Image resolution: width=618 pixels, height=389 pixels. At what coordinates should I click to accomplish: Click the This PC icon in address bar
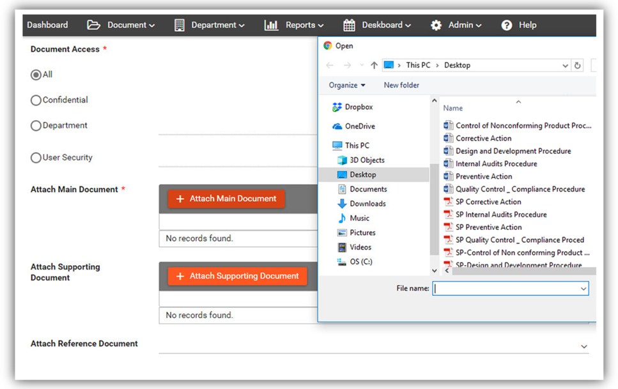tap(389, 65)
